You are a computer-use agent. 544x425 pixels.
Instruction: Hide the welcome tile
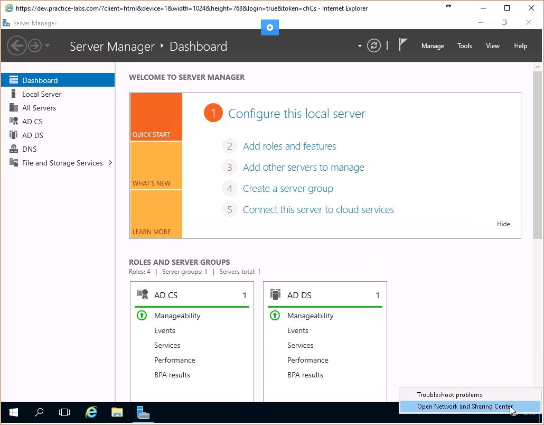click(503, 224)
